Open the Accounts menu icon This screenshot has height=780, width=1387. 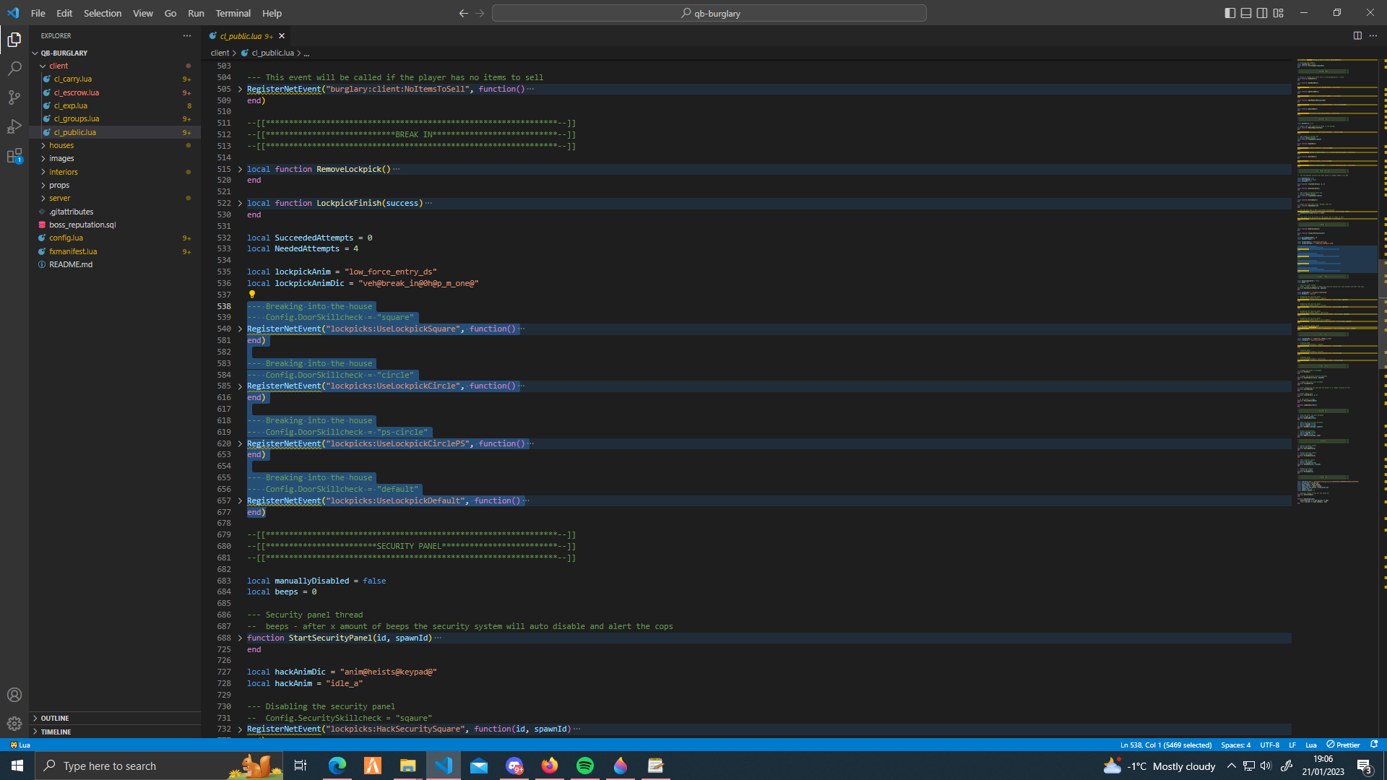tap(14, 695)
